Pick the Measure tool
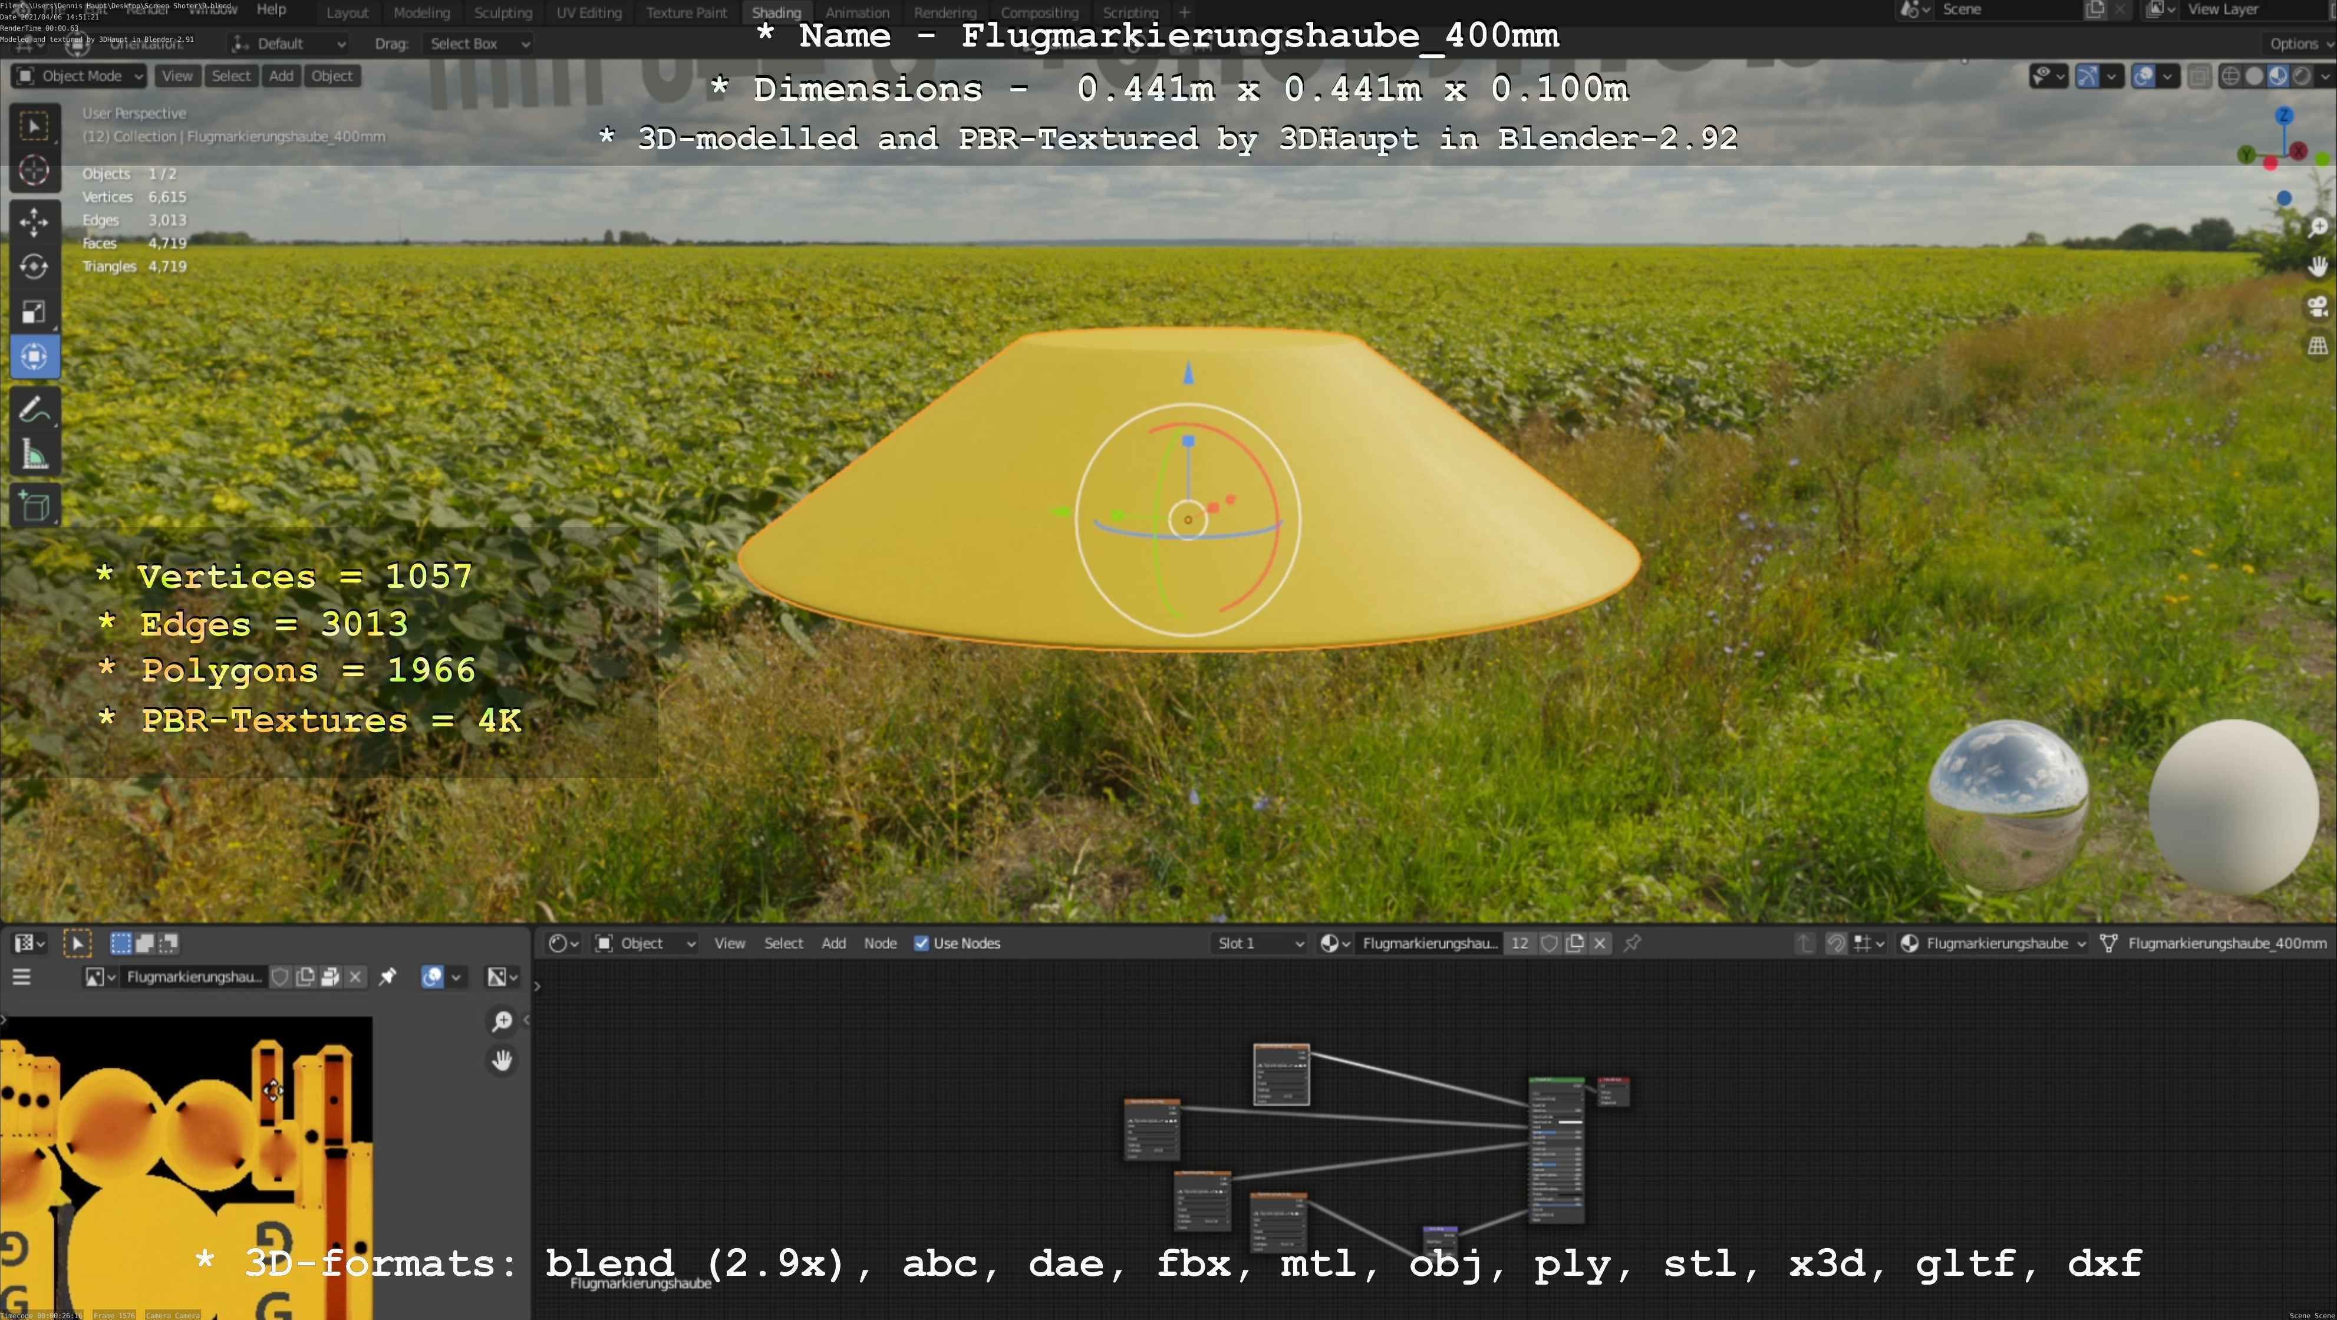Screen dimensions: 2337x1320 (34, 455)
